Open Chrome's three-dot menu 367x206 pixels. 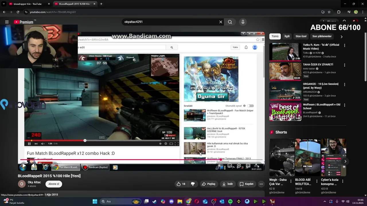[363, 12]
